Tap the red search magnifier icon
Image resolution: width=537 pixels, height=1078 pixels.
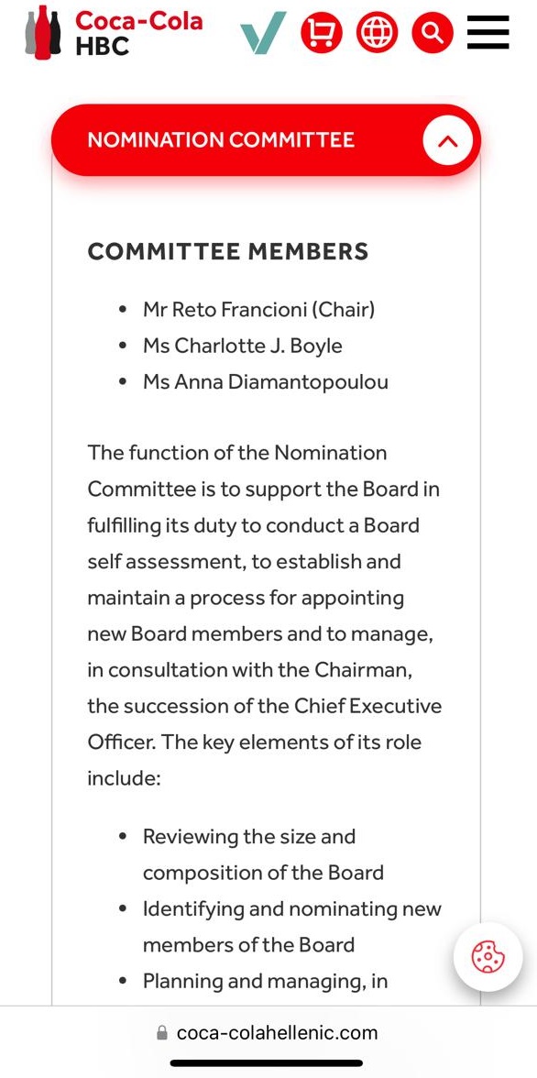433,32
